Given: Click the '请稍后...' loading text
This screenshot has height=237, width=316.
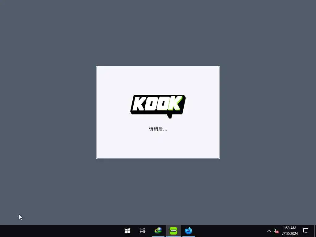Looking at the screenshot, I should coord(158,129).
